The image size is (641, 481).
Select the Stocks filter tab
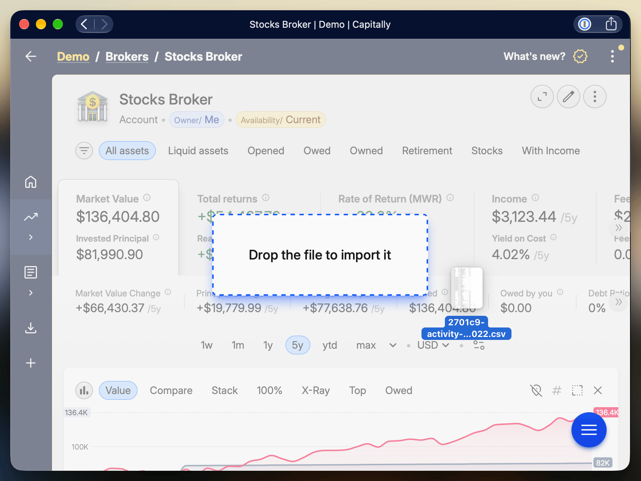487,151
